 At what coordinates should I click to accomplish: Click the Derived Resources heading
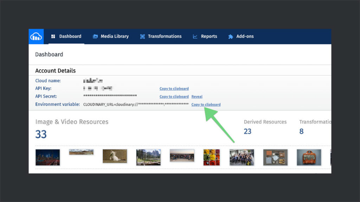[265, 122]
